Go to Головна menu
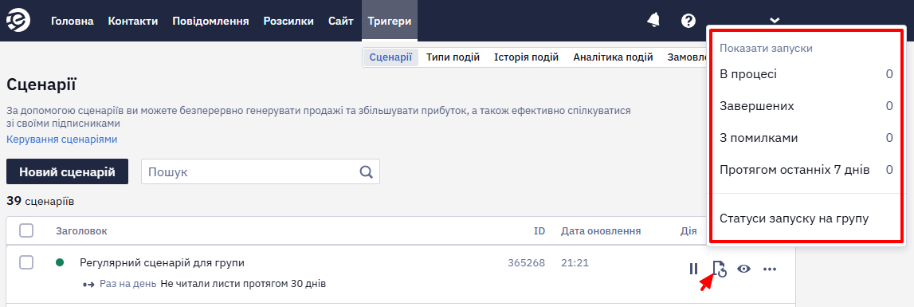914x307 pixels. pos(73,21)
